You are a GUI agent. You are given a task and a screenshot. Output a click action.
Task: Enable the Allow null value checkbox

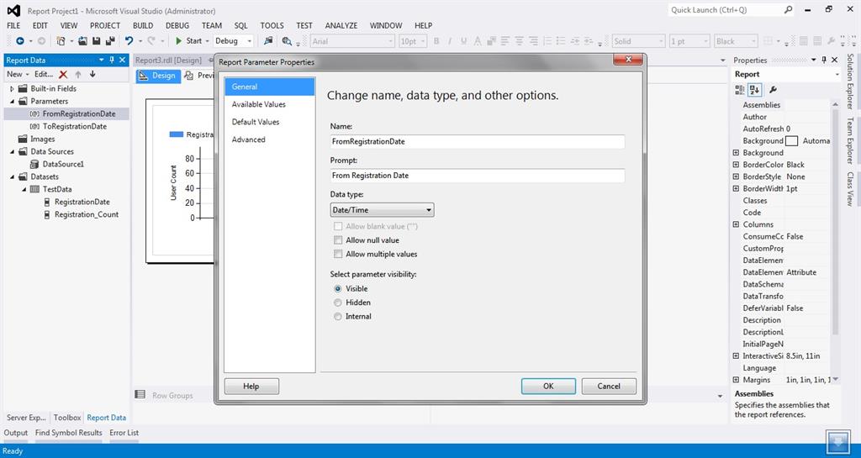[339, 240]
